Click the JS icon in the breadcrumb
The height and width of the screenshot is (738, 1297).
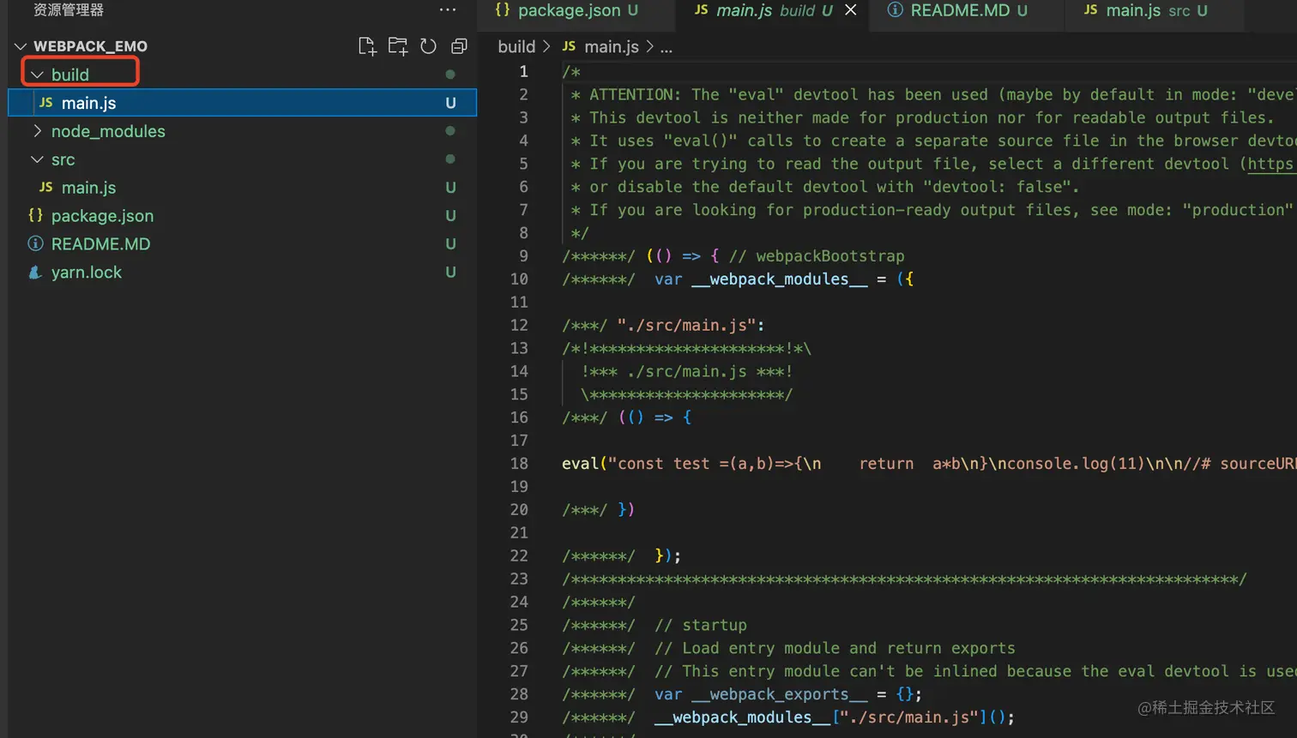(569, 46)
